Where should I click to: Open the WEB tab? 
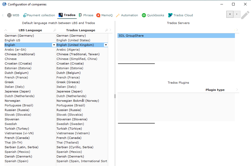coord(13,15)
